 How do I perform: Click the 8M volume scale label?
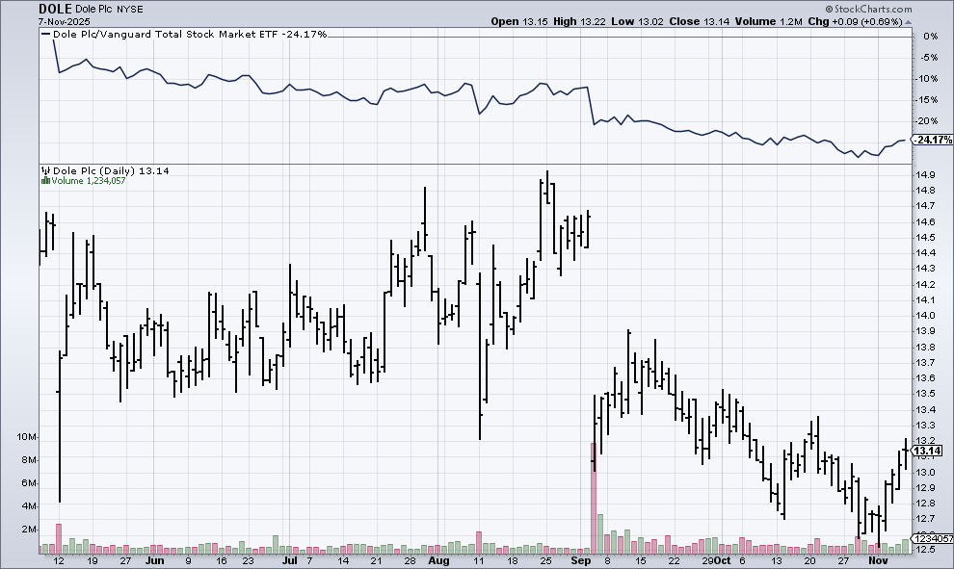click(x=29, y=460)
